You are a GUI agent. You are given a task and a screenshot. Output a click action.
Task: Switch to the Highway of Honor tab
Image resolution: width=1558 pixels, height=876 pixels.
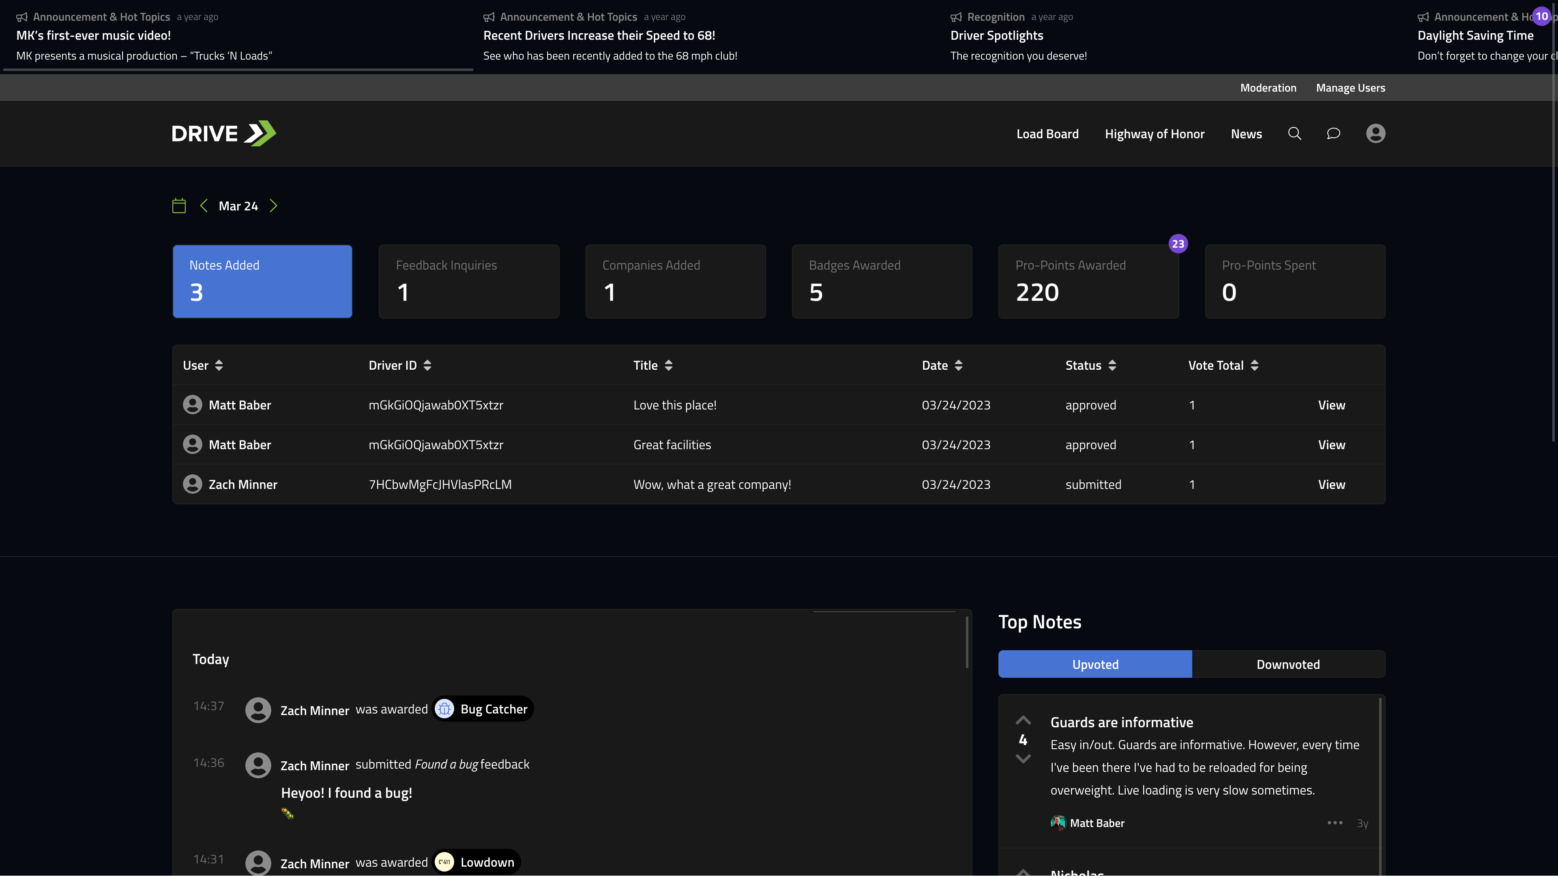(x=1155, y=134)
